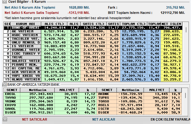The image size is (191, 124).
Task: Click the TUPRS stock cell
Action: pos(107,98)
